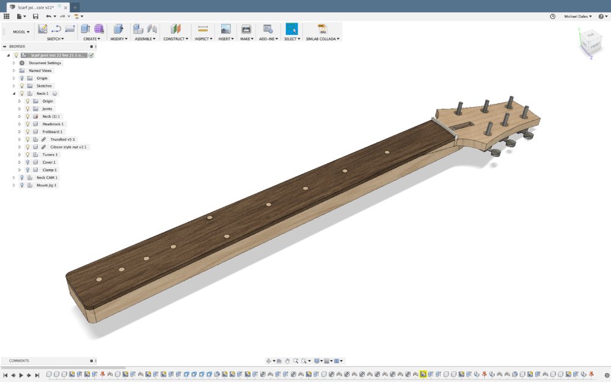Open the help question mark dropdown
This screenshot has width=611, height=382.
(x=603, y=17)
